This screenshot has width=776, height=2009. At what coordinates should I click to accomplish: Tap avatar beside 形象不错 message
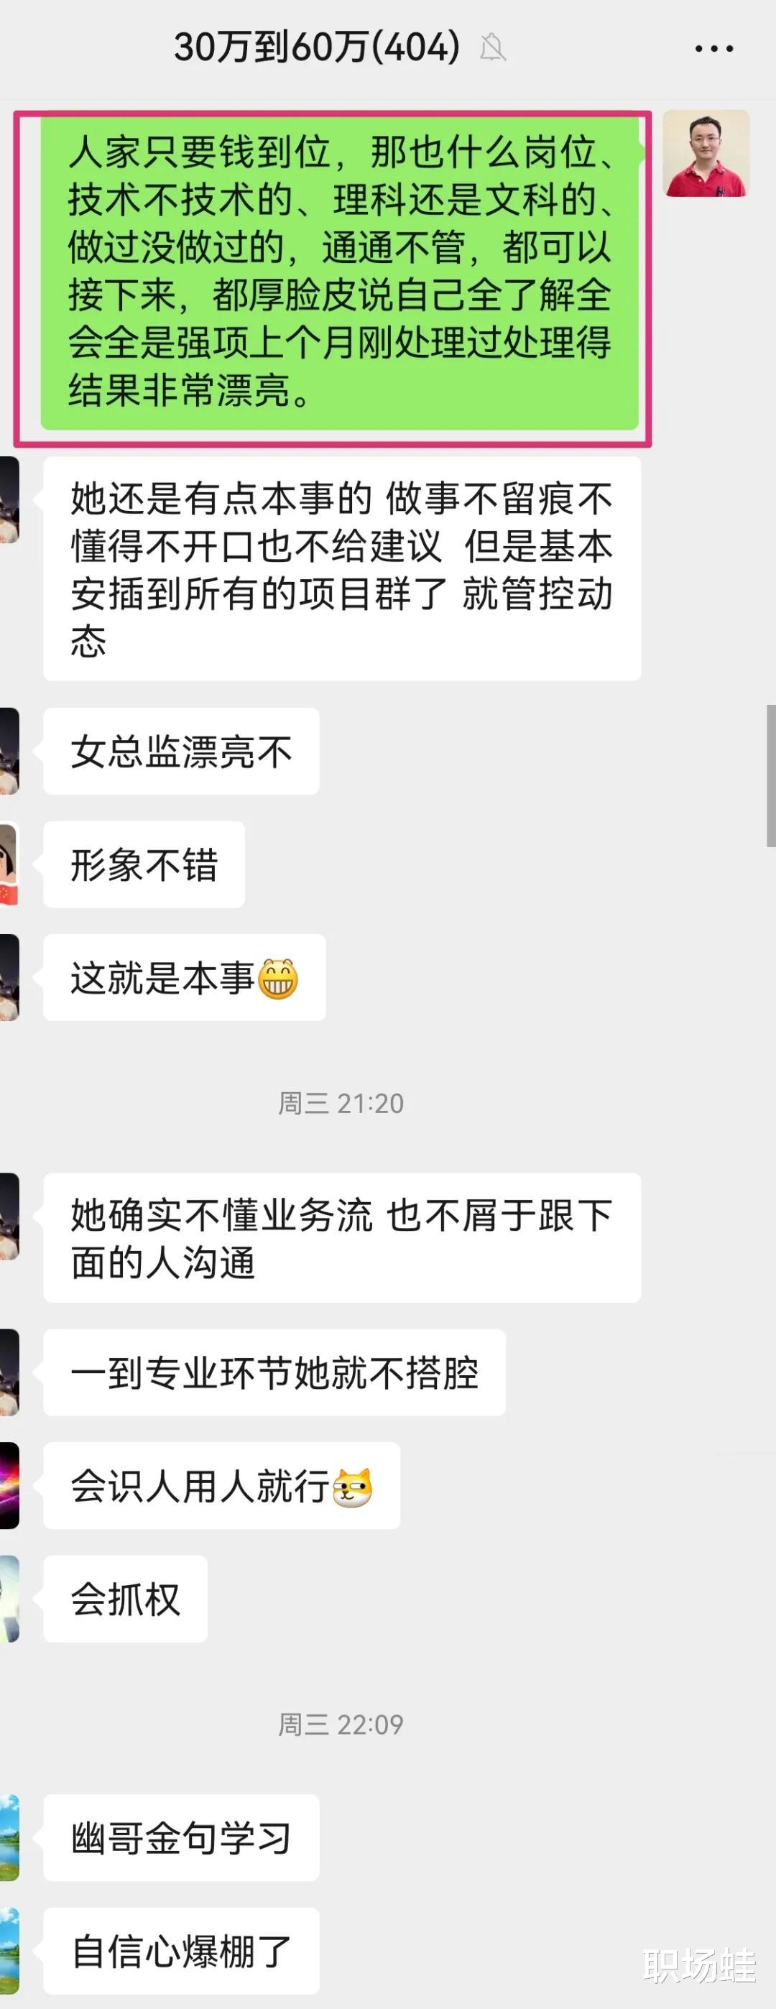click(x=9, y=864)
